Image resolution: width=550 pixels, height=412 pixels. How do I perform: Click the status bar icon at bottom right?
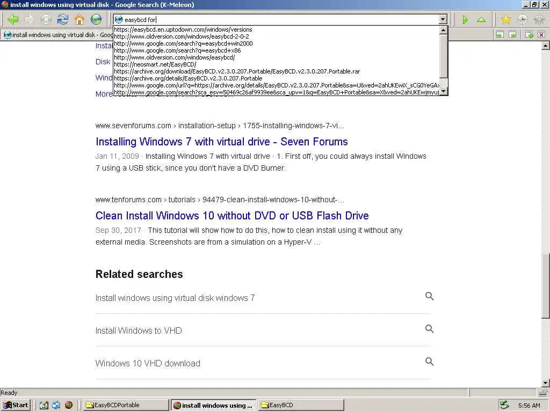tap(544, 392)
